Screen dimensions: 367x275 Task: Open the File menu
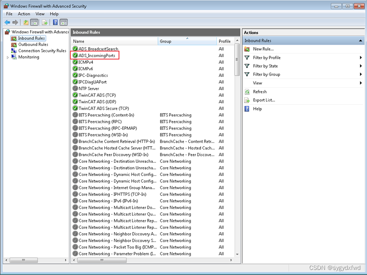[9, 14]
